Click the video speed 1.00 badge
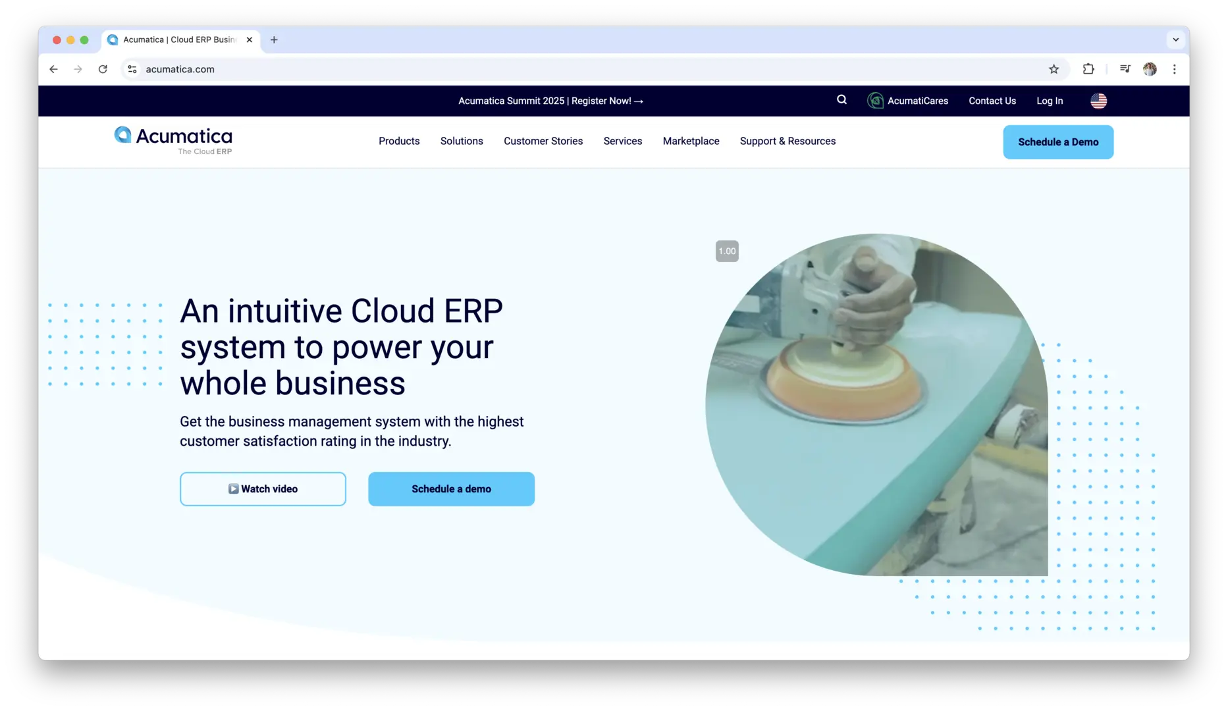Viewport: 1228px width, 711px height. [727, 251]
